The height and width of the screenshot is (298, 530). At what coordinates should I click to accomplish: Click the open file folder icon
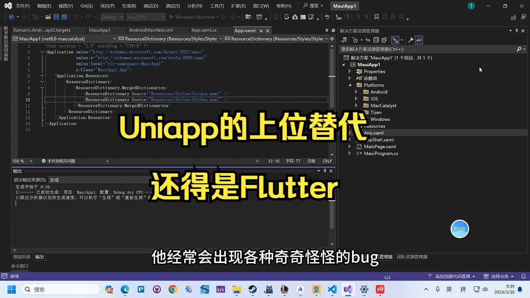click(48, 17)
